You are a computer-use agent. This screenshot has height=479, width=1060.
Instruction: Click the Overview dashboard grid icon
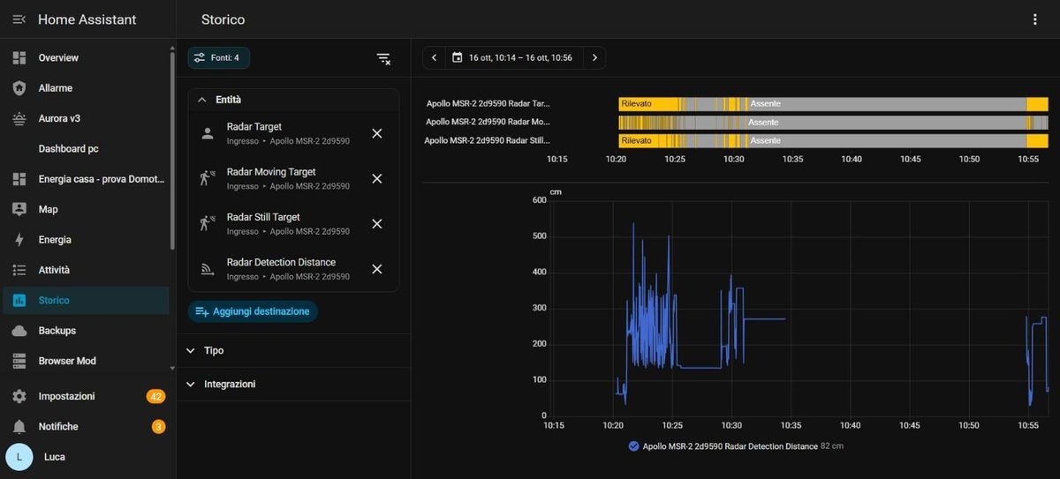click(19, 57)
